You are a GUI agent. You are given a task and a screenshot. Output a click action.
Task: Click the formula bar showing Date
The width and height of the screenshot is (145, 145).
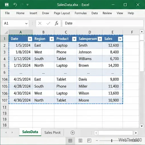point(103,23)
